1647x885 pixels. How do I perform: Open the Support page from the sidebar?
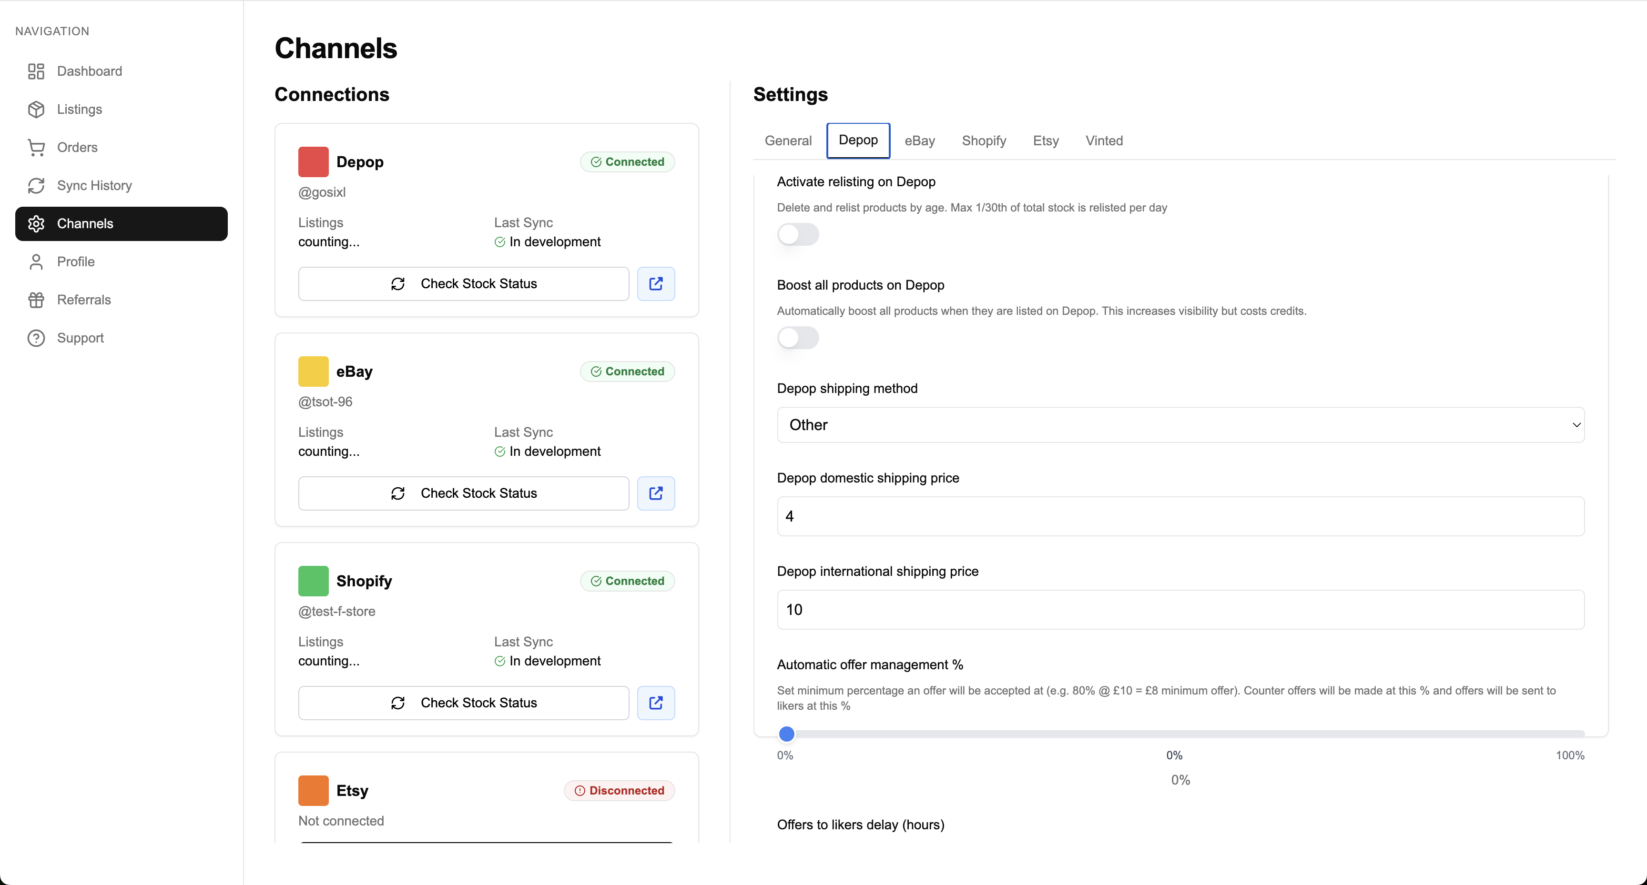pos(80,338)
